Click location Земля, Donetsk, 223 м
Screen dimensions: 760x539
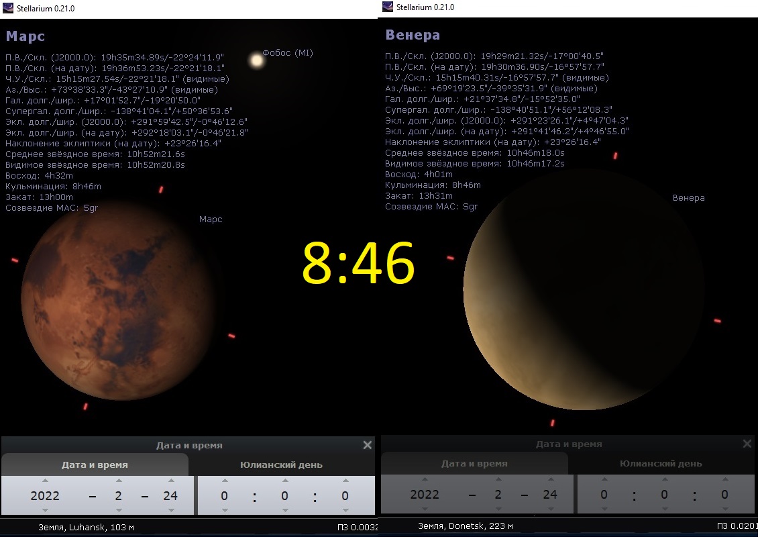(466, 526)
